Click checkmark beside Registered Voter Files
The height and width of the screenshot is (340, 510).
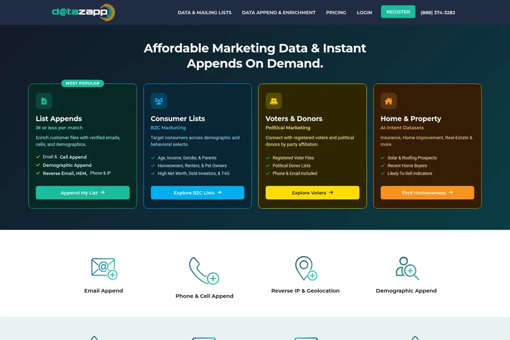[268, 158]
